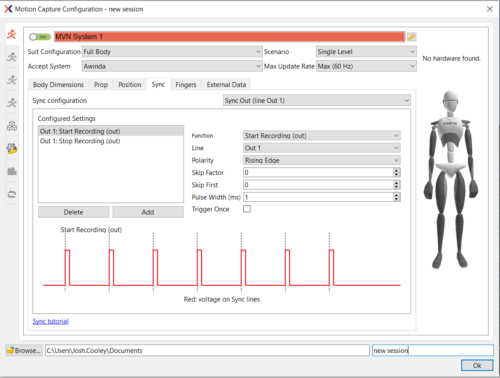
Task: Select the Out 1: Stop Recording entry
Action: tap(81, 142)
